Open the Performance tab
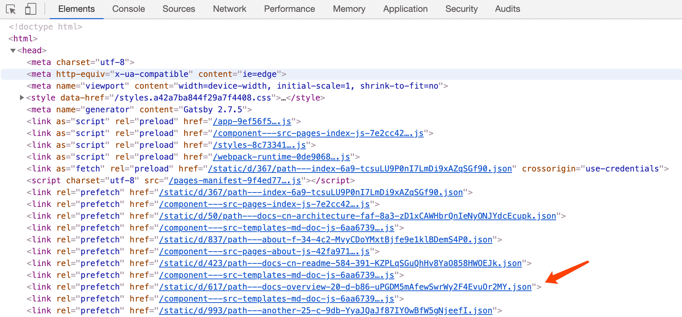This screenshot has width=682, height=317. click(289, 9)
